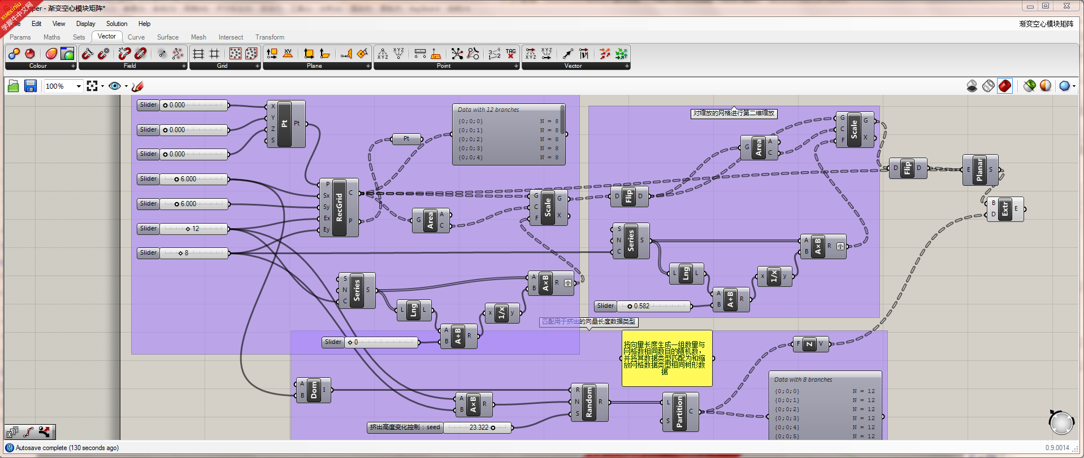Screen dimensions: 1084x458
Task: Click the slider showing 0.582
Action: coord(643,306)
